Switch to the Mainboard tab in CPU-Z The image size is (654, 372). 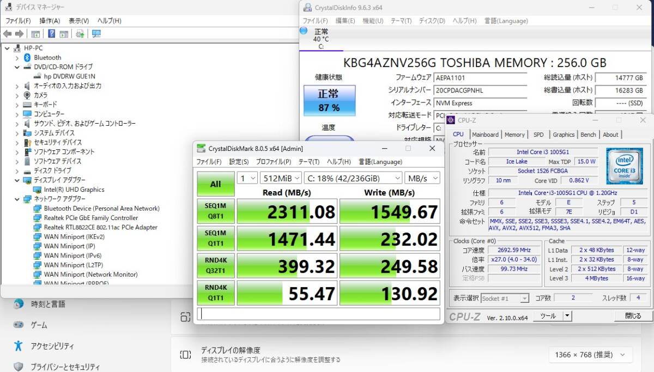coord(485,135)
